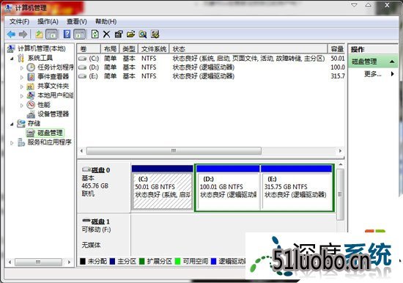The image size is (403, 283).
Task: Expand the 服务和应用程序 tree node
Action: pos(12,143)
